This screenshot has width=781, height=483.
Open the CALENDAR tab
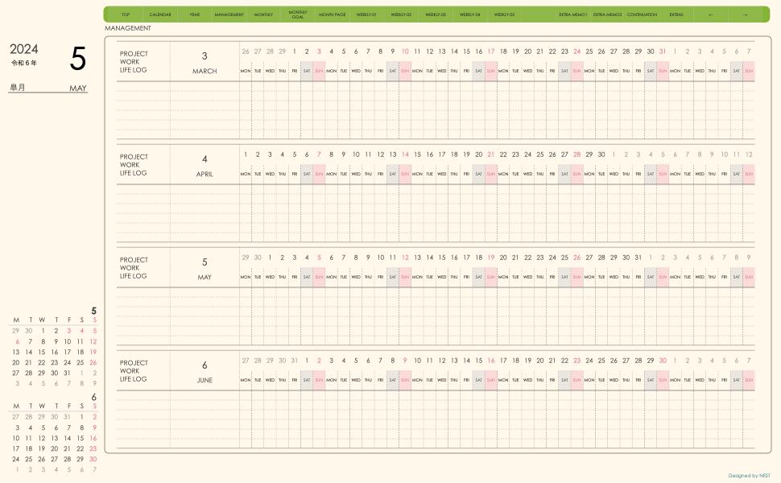click(160, 14)
